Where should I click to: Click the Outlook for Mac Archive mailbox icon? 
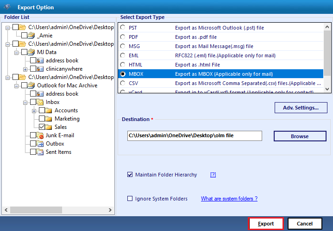click(x=31, y=85)
